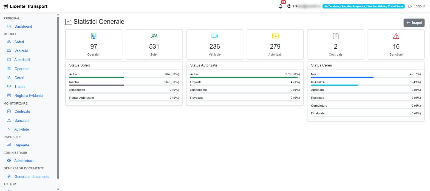The height and width of the screenshot is (191, 430).
Task: Click the bus logo icon beside Licente Transport
Action: point(6,6)
